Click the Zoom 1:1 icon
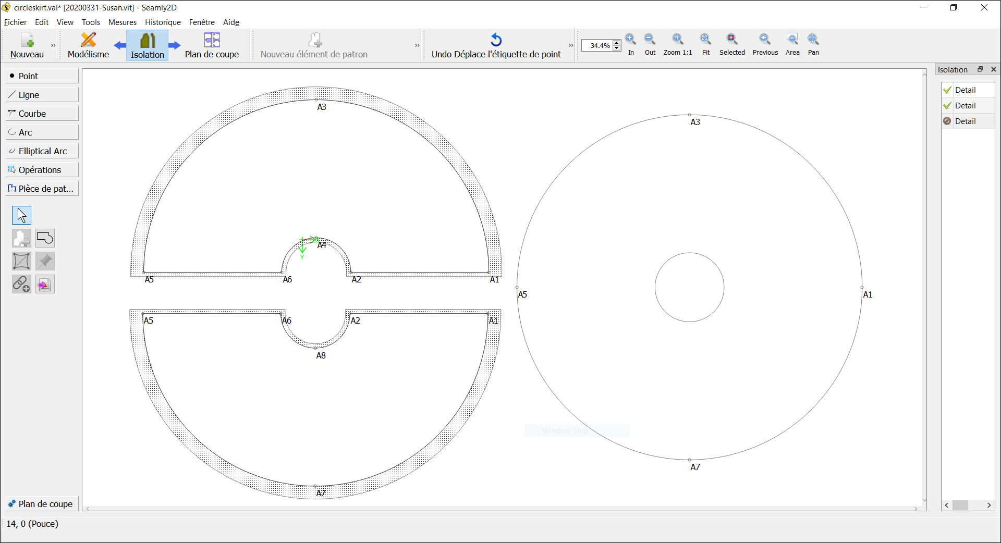The width and height of the screenshot is (1001, 543). [x=677, y=40]
